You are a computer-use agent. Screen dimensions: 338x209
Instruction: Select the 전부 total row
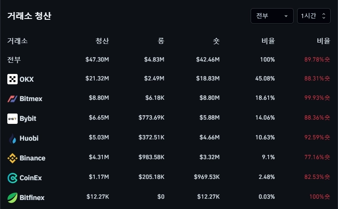pos(14,59)
